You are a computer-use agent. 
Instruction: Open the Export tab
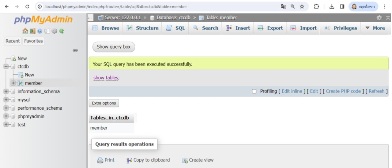tap(270, 28)
